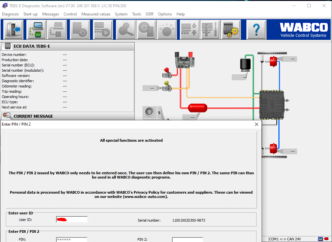332x242 pixels.
Task: Click the User ID input field
Action: [x=72, y=220]
